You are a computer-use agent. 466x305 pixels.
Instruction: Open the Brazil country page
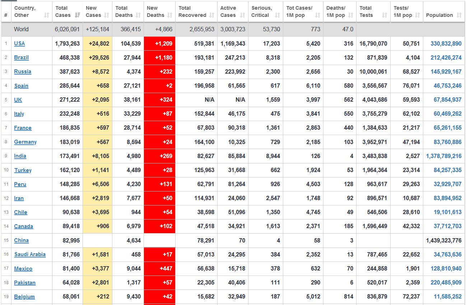21,57
